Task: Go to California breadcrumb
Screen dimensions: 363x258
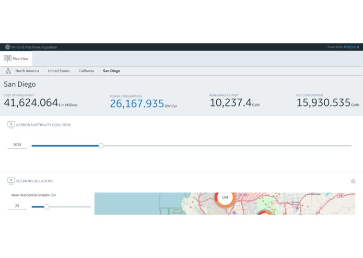Action: click(86, 71)
